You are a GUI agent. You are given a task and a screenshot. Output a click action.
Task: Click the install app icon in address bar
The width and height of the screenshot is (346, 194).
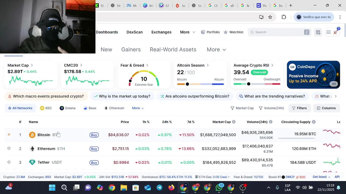click(x=261, y=17)
